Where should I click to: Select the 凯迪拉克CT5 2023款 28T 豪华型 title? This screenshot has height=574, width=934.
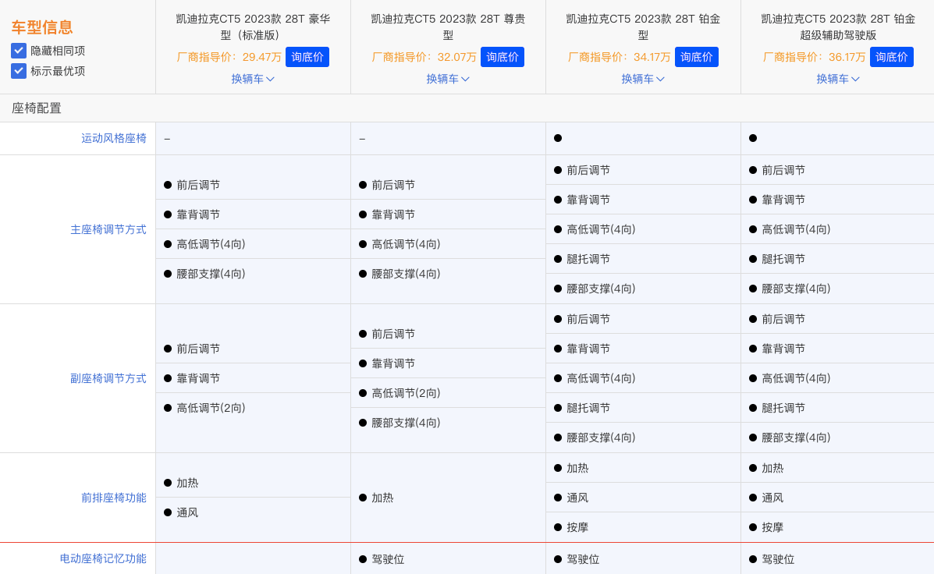coord(253,27)
